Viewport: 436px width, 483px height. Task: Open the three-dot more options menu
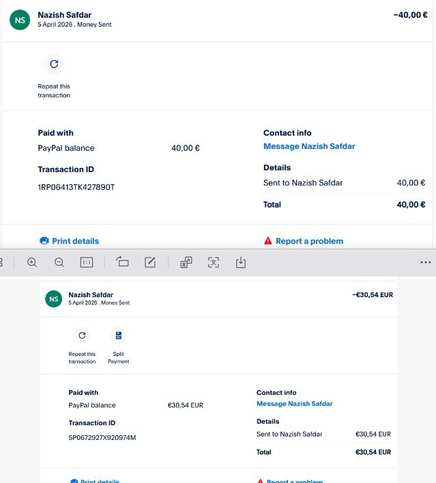[x=426, y=262]
